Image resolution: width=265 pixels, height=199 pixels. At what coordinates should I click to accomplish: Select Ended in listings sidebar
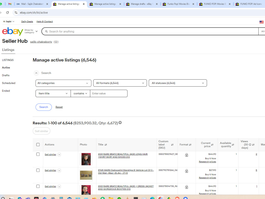(6, 91)
